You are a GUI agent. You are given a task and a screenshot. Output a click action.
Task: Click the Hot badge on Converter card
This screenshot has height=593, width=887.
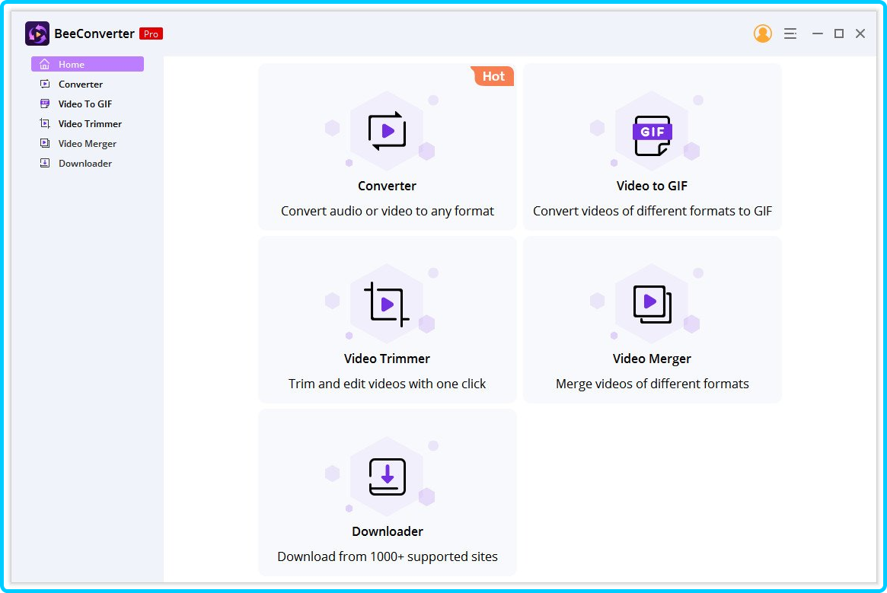pos(493,76)
